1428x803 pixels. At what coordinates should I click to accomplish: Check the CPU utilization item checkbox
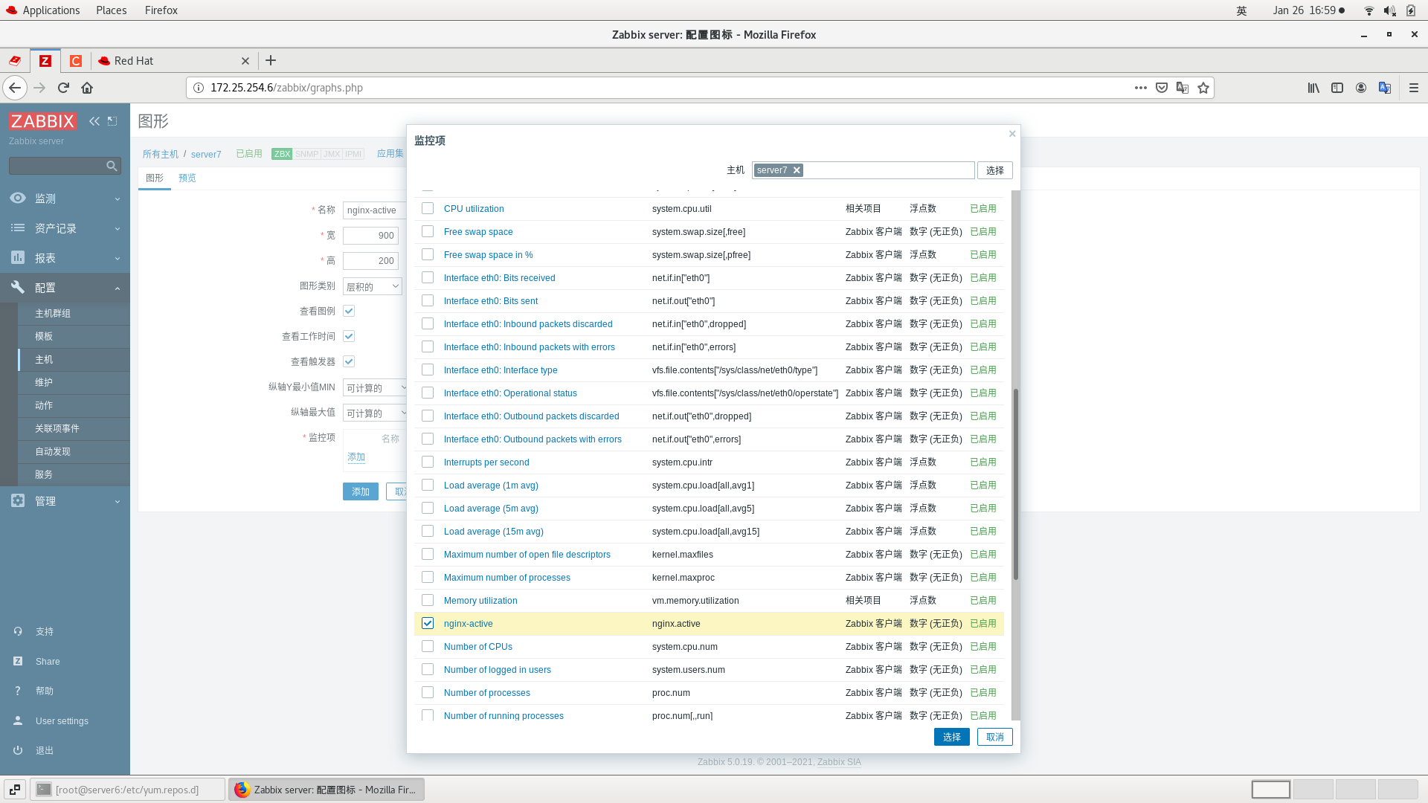(428, 208)
